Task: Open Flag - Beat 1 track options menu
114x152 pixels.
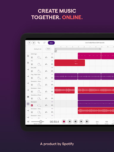Action: point(52,75)
